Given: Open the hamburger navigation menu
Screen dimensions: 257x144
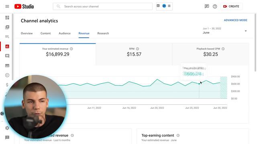Looking at the screenshot, I should (7, 6).
